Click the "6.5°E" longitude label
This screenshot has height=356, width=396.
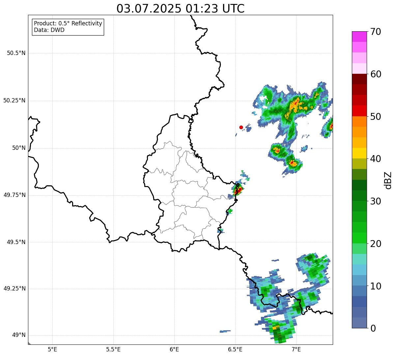235,349
